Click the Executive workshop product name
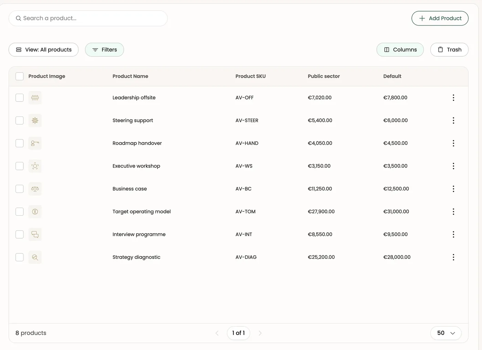 tap(136, 166)
